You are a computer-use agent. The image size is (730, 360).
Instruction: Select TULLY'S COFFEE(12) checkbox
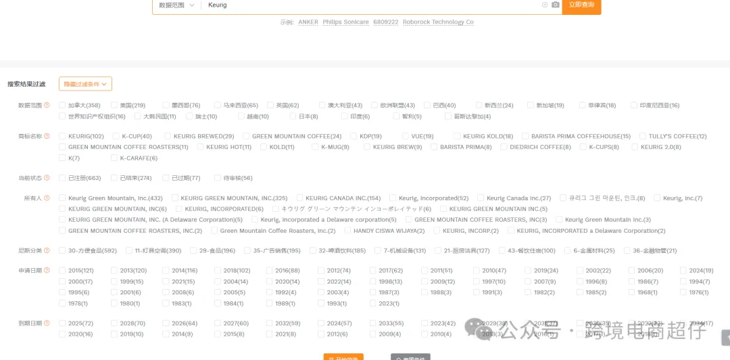(x=643, y=136)
